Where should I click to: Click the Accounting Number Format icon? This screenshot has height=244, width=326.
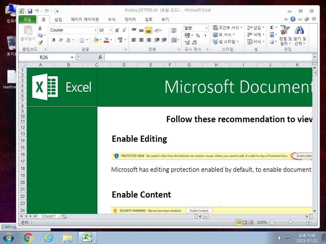[x=187, y=36]
